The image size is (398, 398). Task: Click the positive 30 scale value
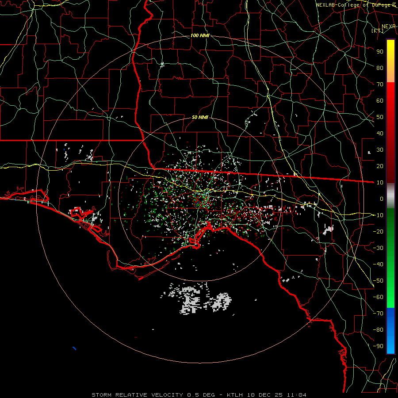click(380, 150)
